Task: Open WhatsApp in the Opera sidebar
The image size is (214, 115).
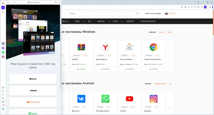Action: click(x=3, y=52)
